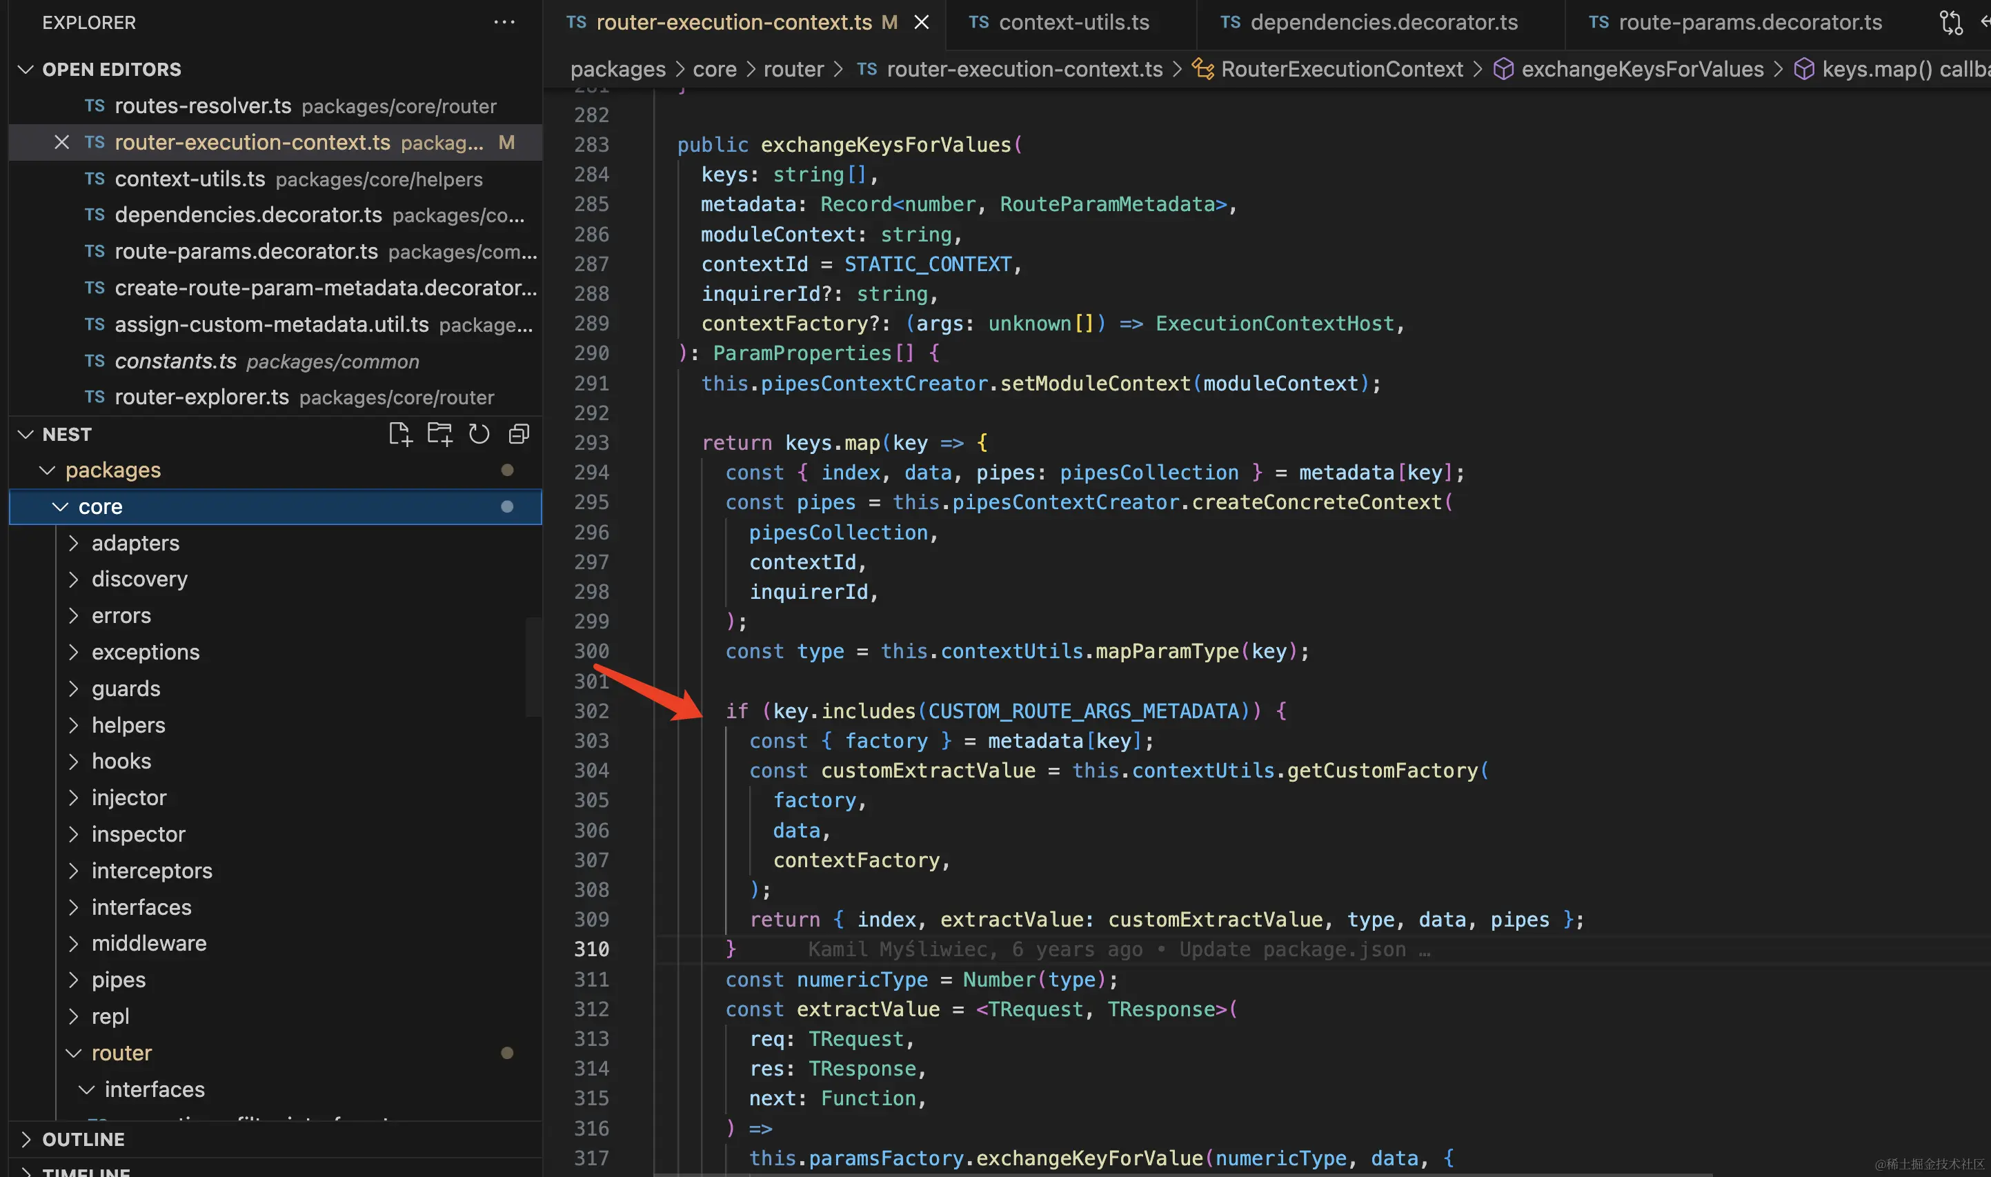Click the New Folder icon in NEST header

tap(439, 434)
